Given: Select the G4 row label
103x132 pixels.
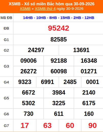Looking at the screenshot, I should tap(6, 82).
